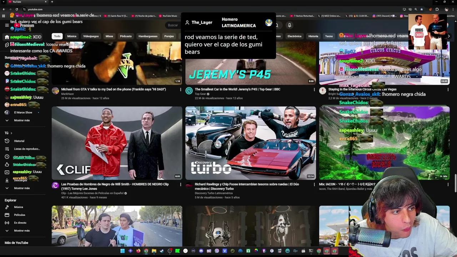
Task: Open options menu for Hombres de Negro clip
Action: point(181,185)
